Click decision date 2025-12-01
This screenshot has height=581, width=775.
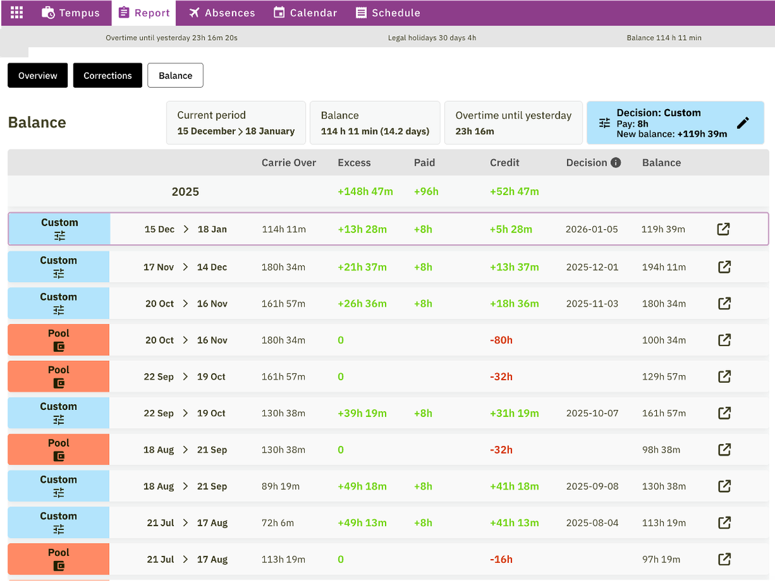592,267
